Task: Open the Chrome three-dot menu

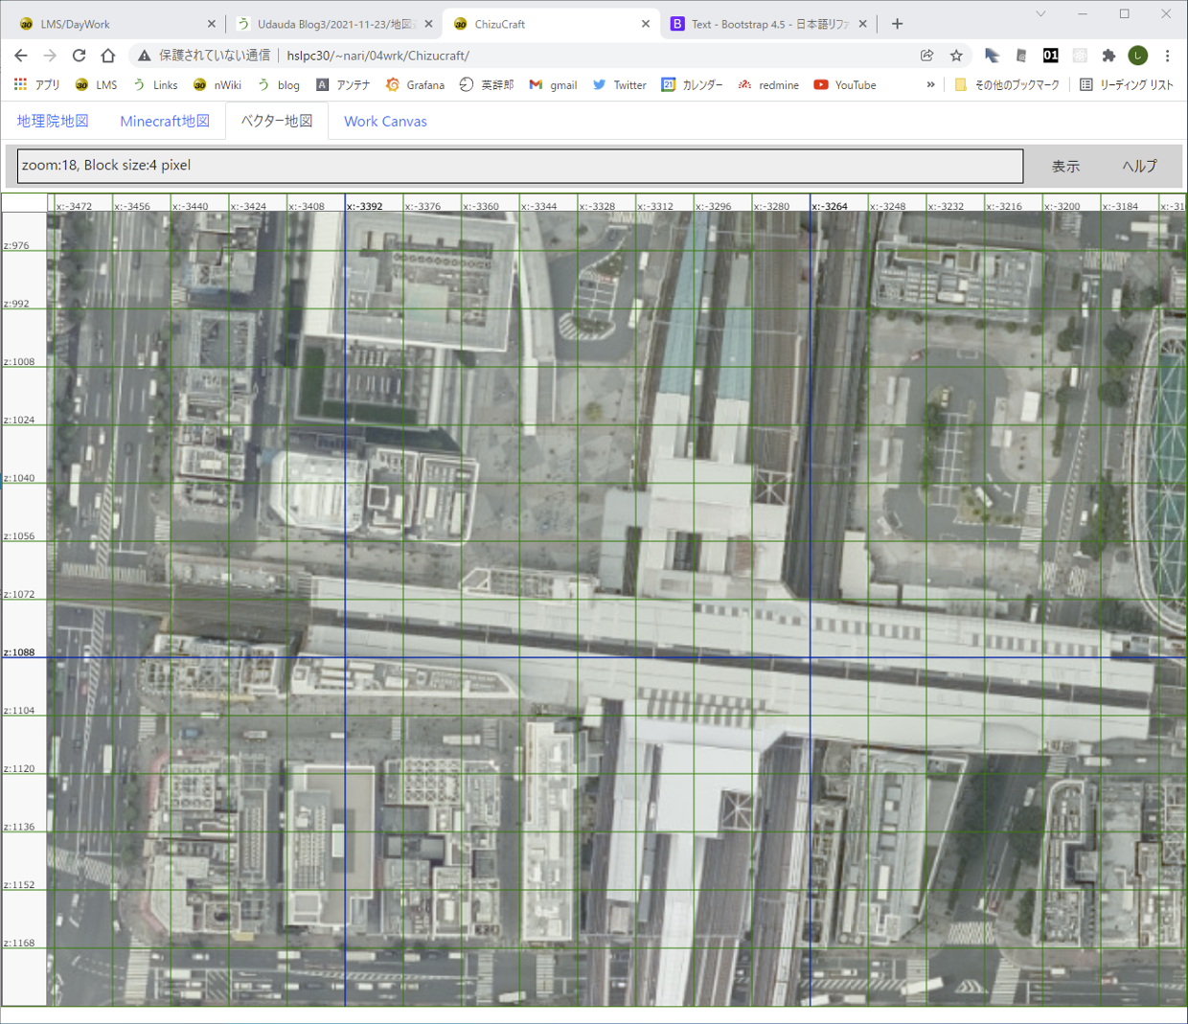Action: tap(1167, 56)
